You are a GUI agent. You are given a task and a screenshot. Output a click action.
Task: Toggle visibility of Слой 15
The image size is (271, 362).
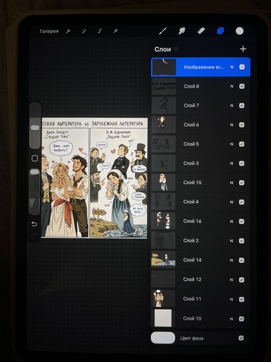(x=241, y=183)
